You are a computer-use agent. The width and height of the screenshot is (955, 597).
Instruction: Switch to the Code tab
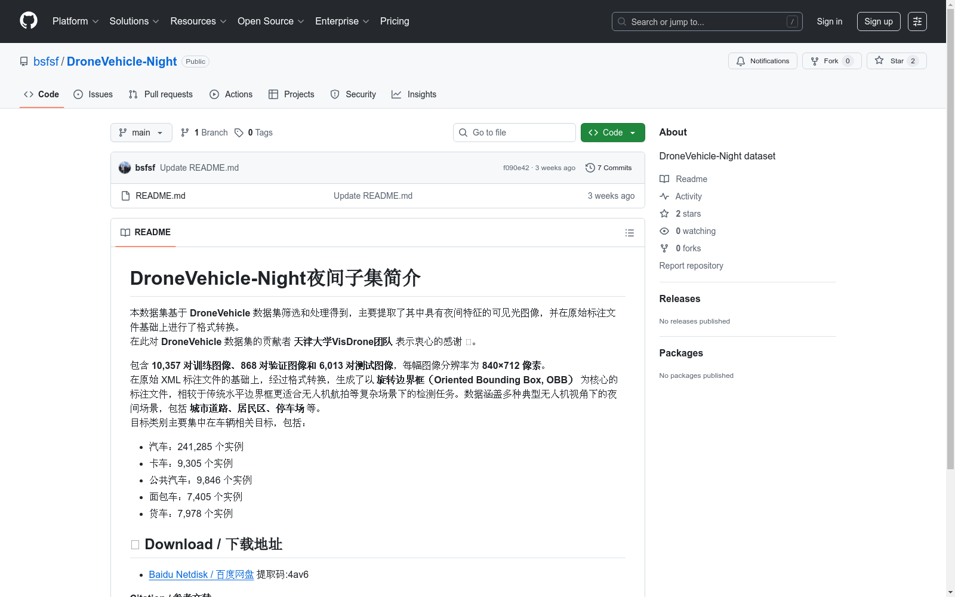[x=42, y=94]
